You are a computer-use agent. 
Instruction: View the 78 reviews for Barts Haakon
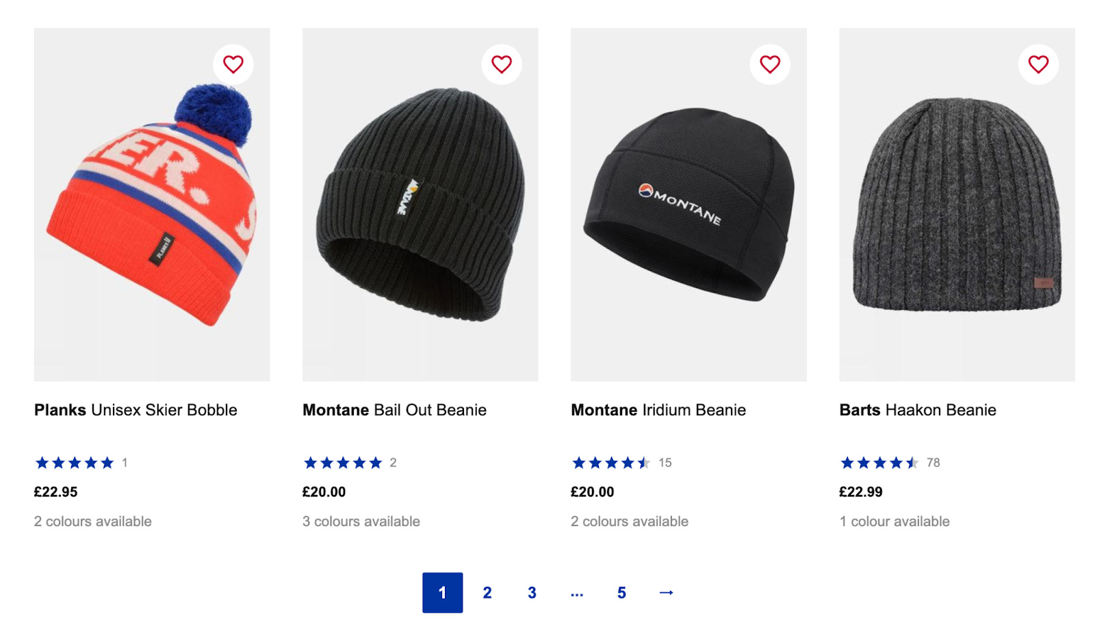tap(933, 463)
